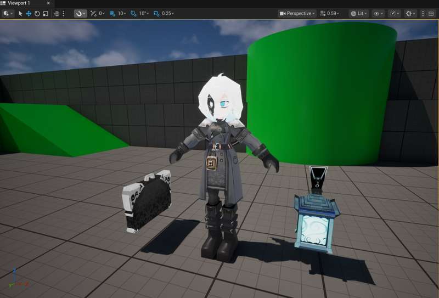Click the viewport layout grid icon
The height and width of the screenshot is (298, 439).
pos(431,13)
